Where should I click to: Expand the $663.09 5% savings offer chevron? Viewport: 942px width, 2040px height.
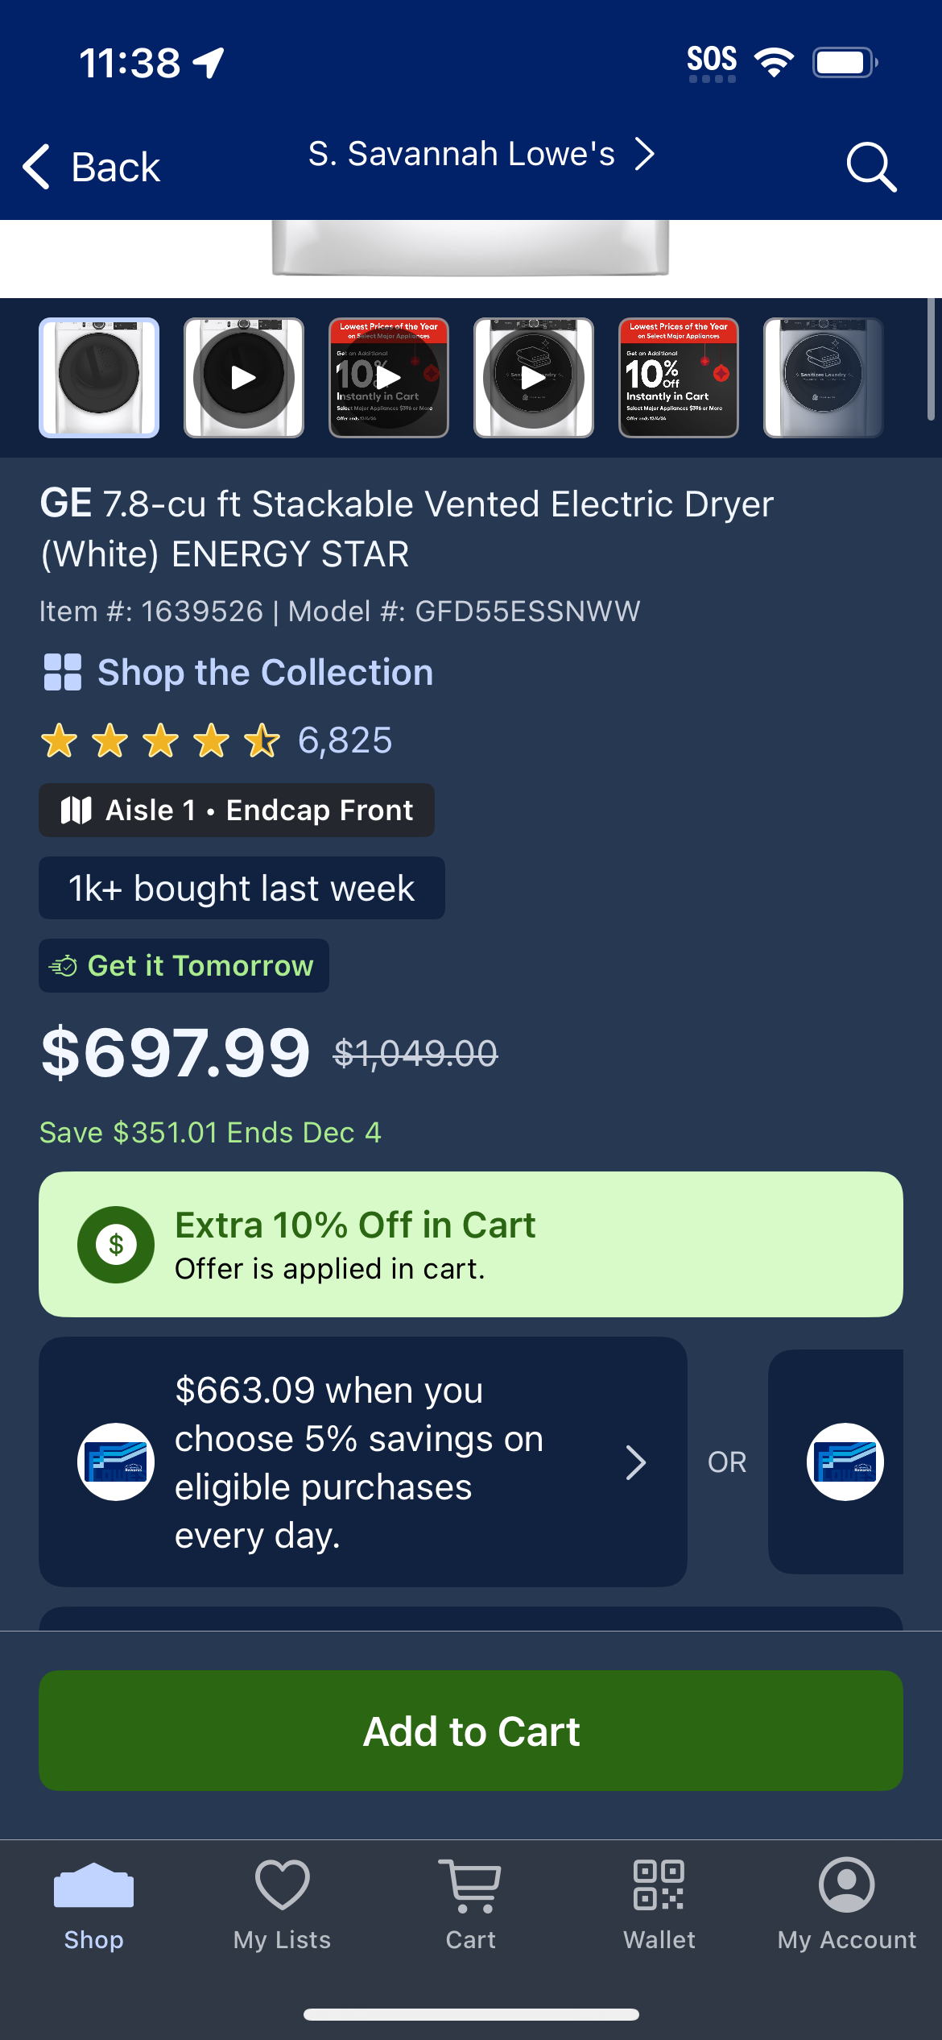coord(636,1462)
